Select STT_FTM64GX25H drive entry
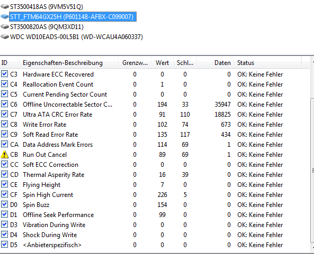This screenshot has width=314, height=254. (x=73, y=16)
